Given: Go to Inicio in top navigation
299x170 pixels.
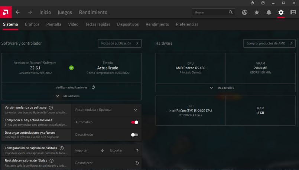Looking at the screenshot, I should pyautogui.click(x=45, y=12).
